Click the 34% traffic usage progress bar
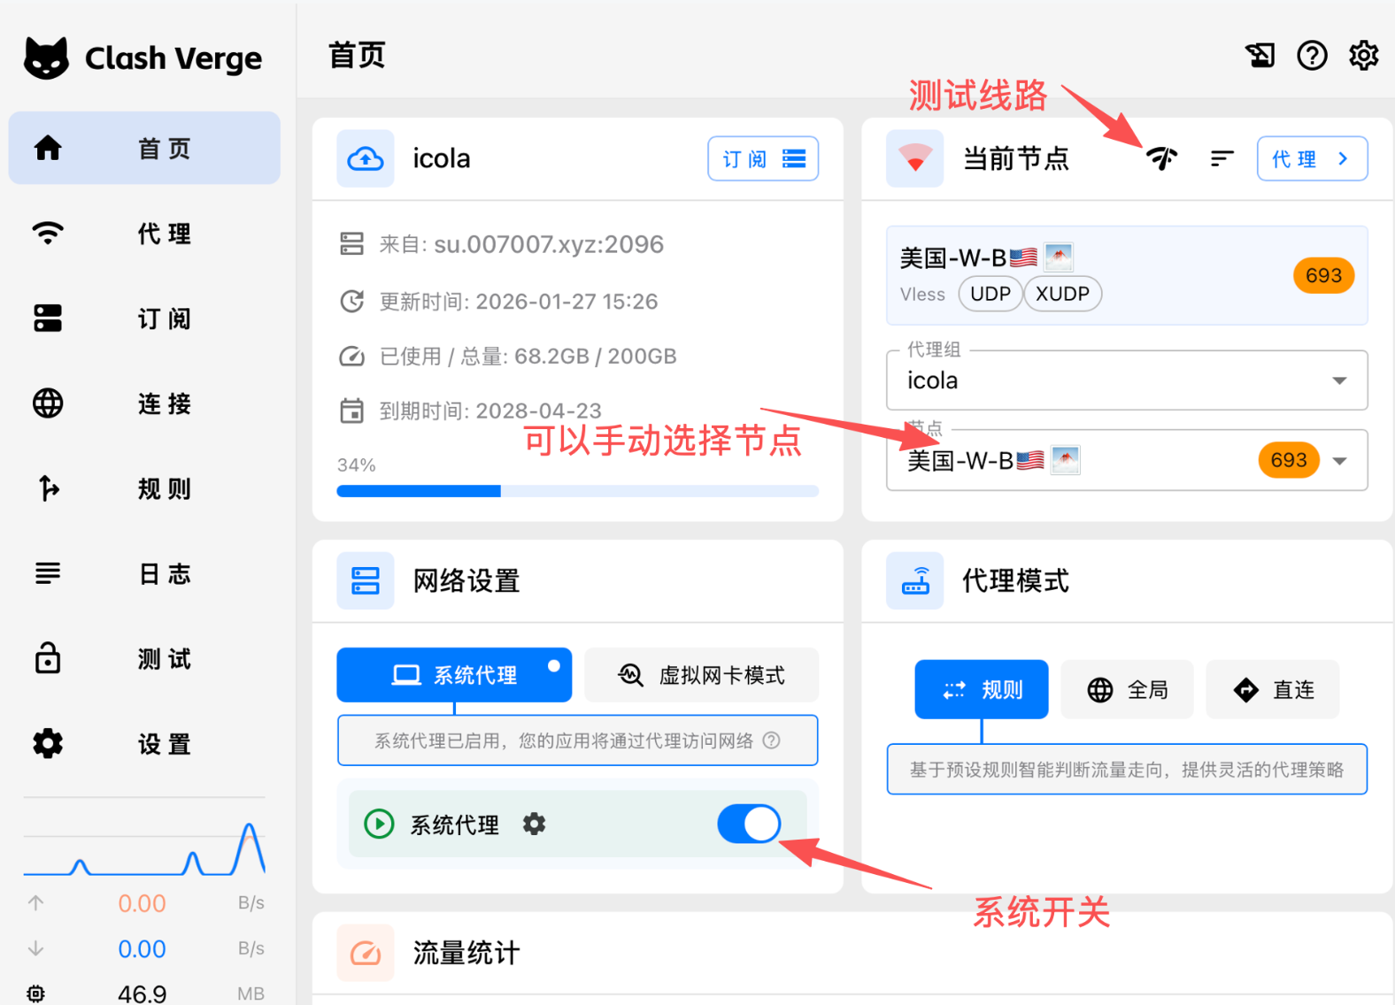The image size is (1395, 1005). pyautogui.click(x=577, y=491)
